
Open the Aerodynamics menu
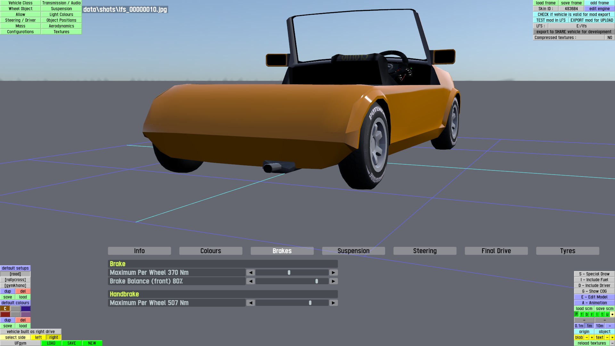click(61, 26)
